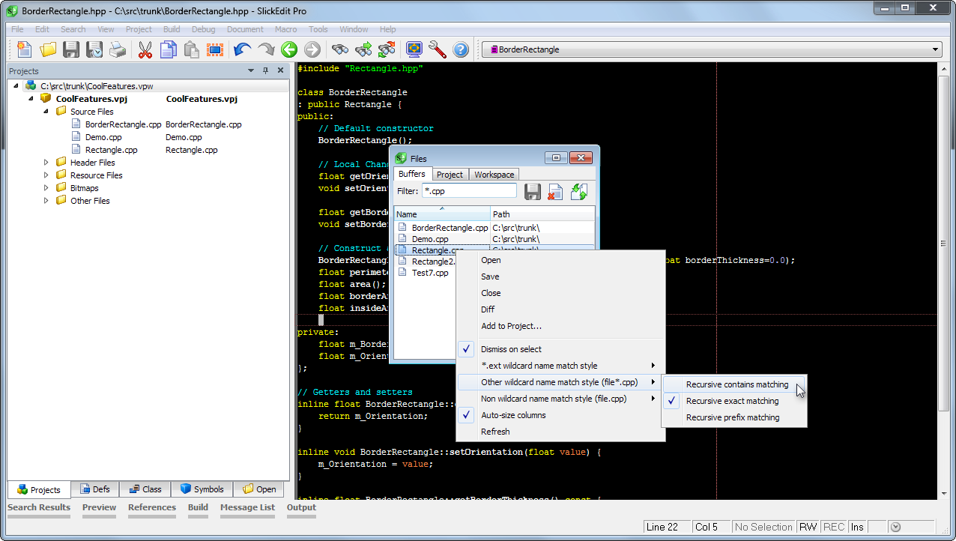Click the blue monitor toolbar icon
This screenshot has height=541, width=956.
(414, 49)
